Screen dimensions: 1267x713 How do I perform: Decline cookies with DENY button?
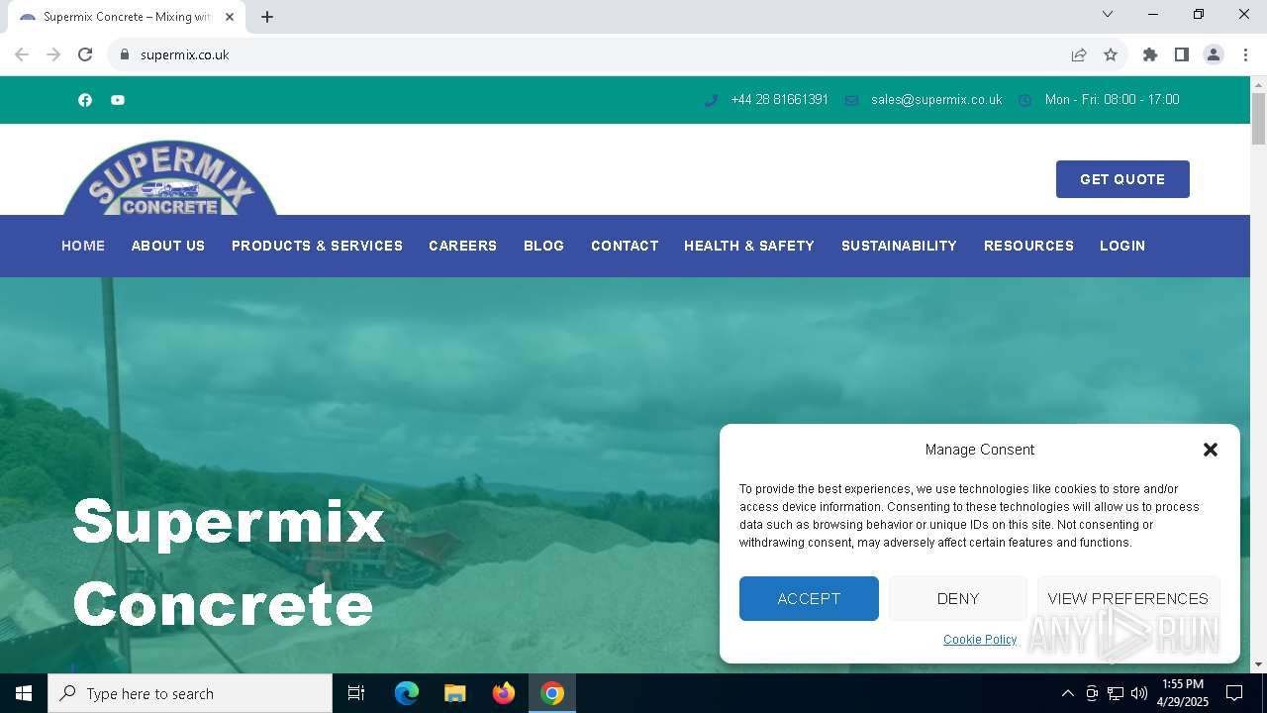[958, 599]
